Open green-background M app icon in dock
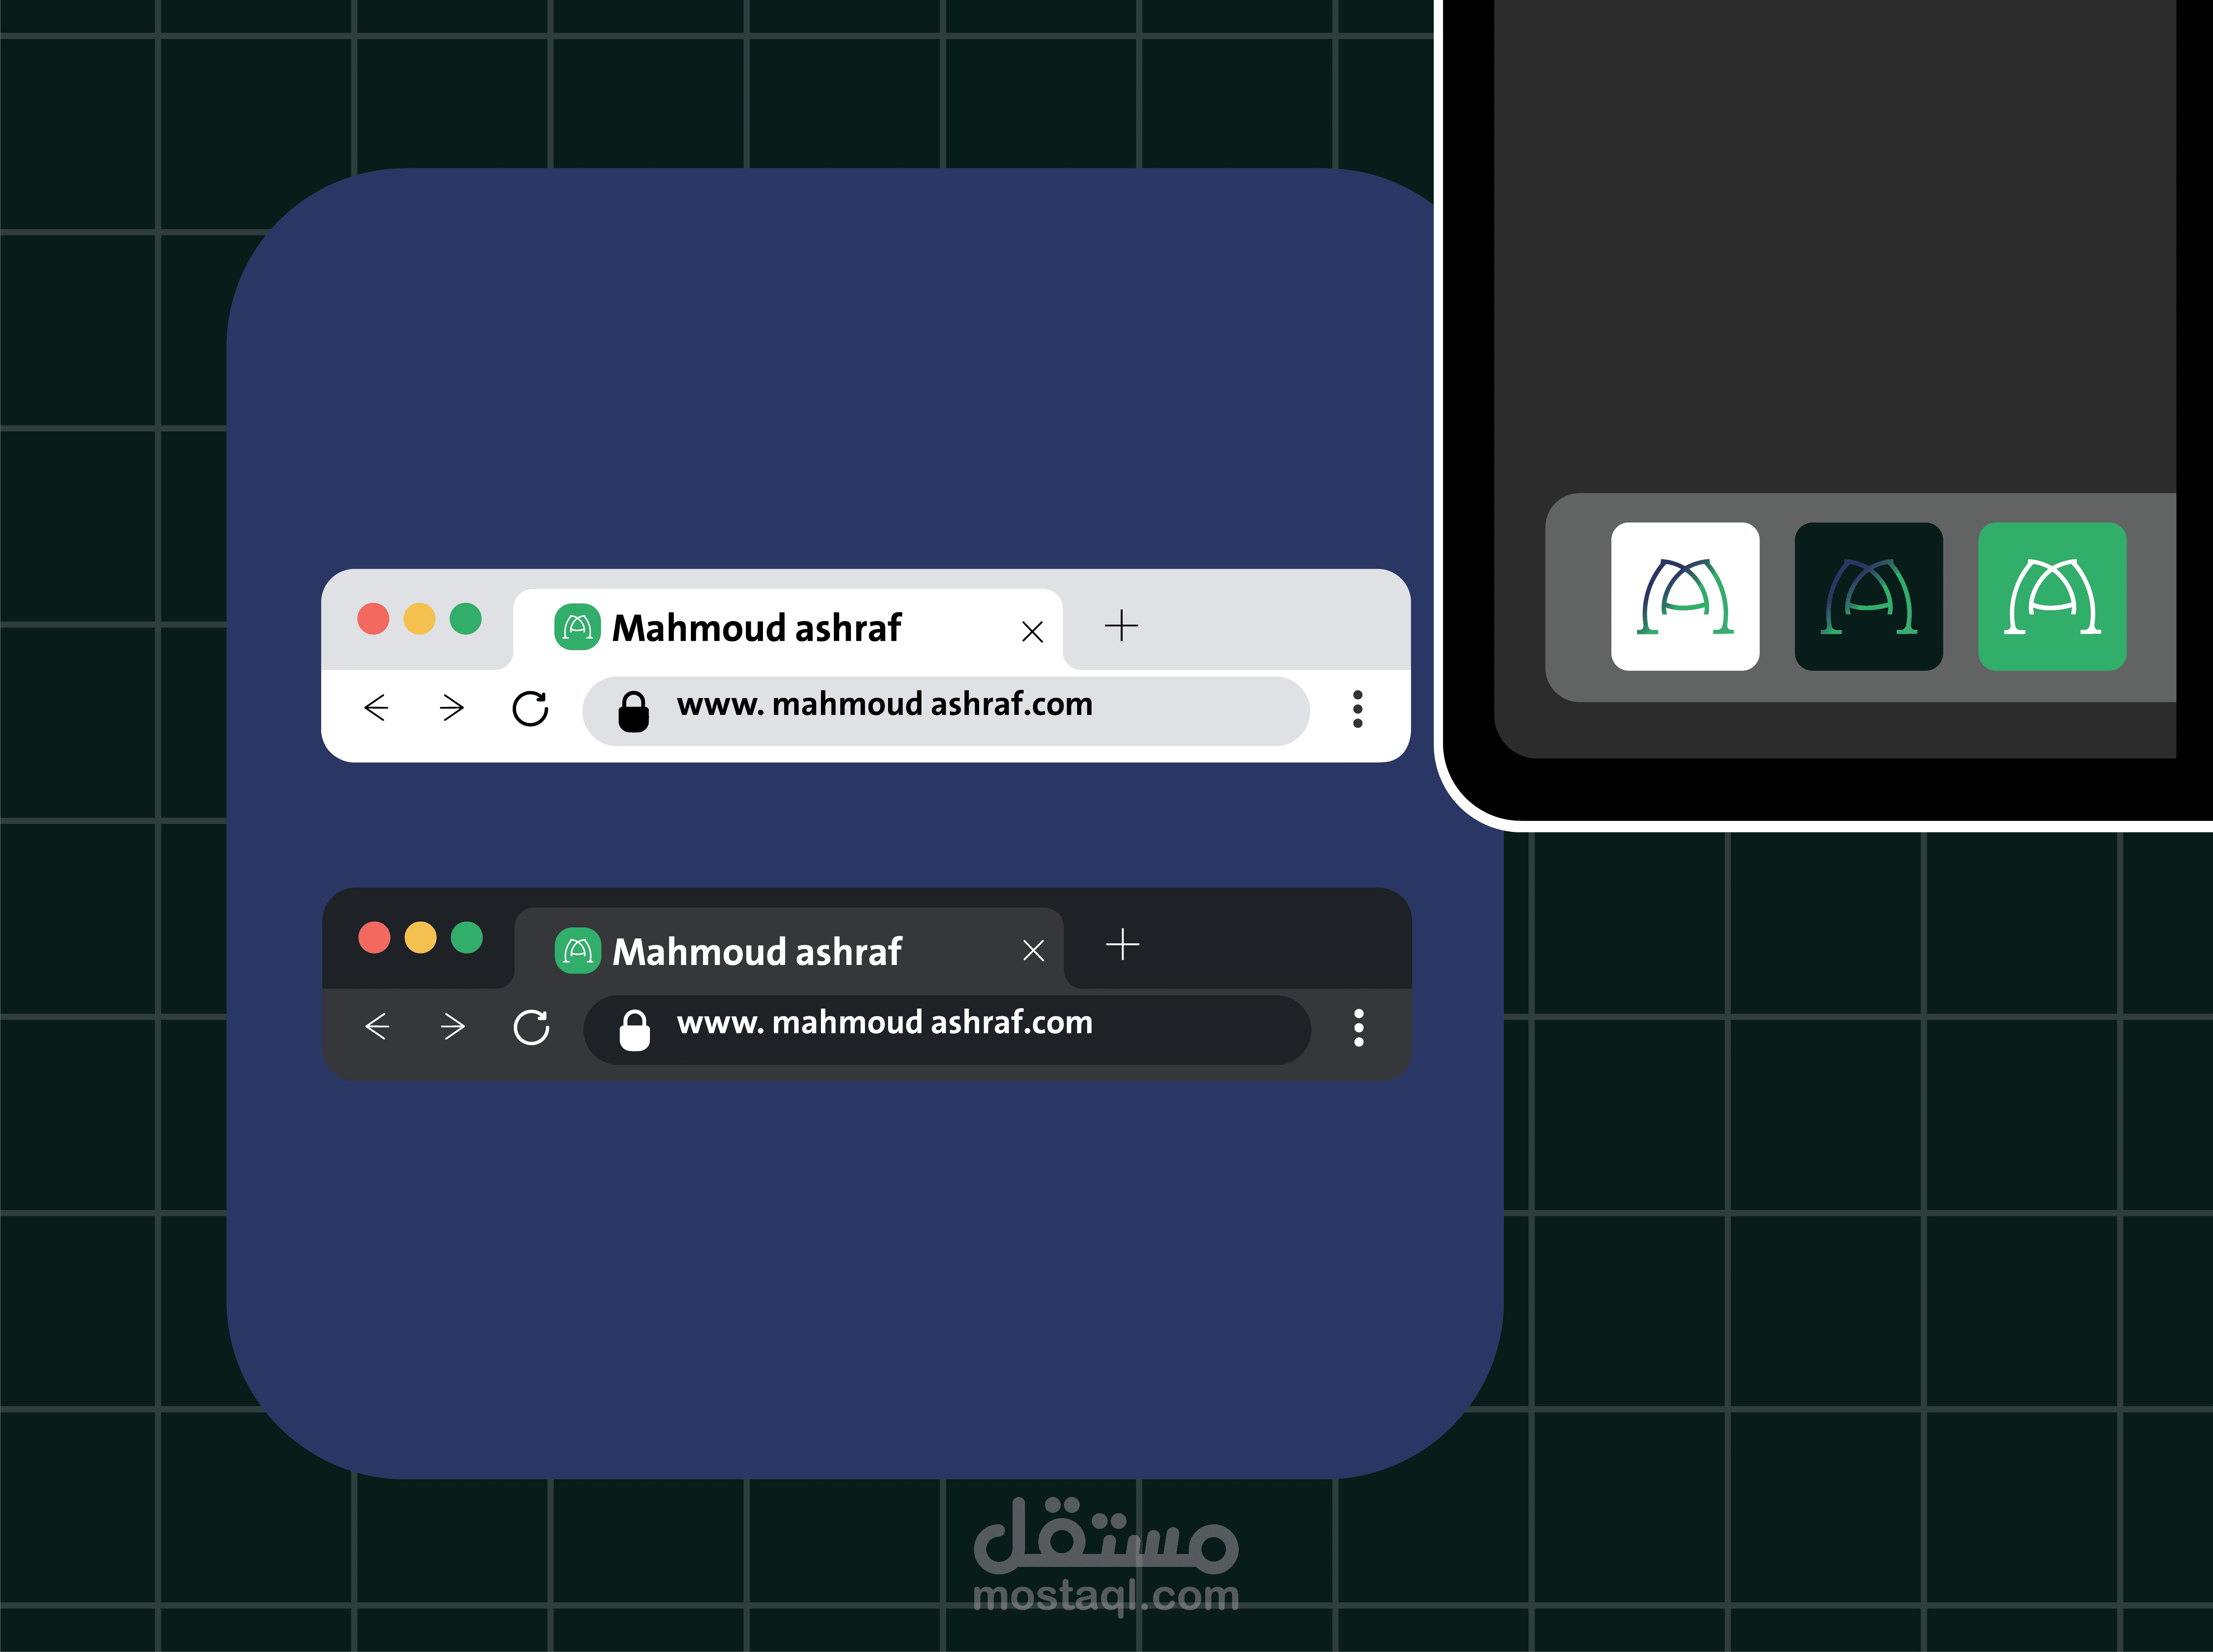This screenshot has width=2213, height=1652. (x=2052, y=596)
